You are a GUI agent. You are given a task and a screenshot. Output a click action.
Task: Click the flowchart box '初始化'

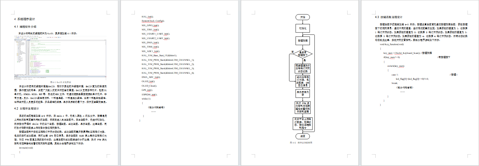[303, 28]
